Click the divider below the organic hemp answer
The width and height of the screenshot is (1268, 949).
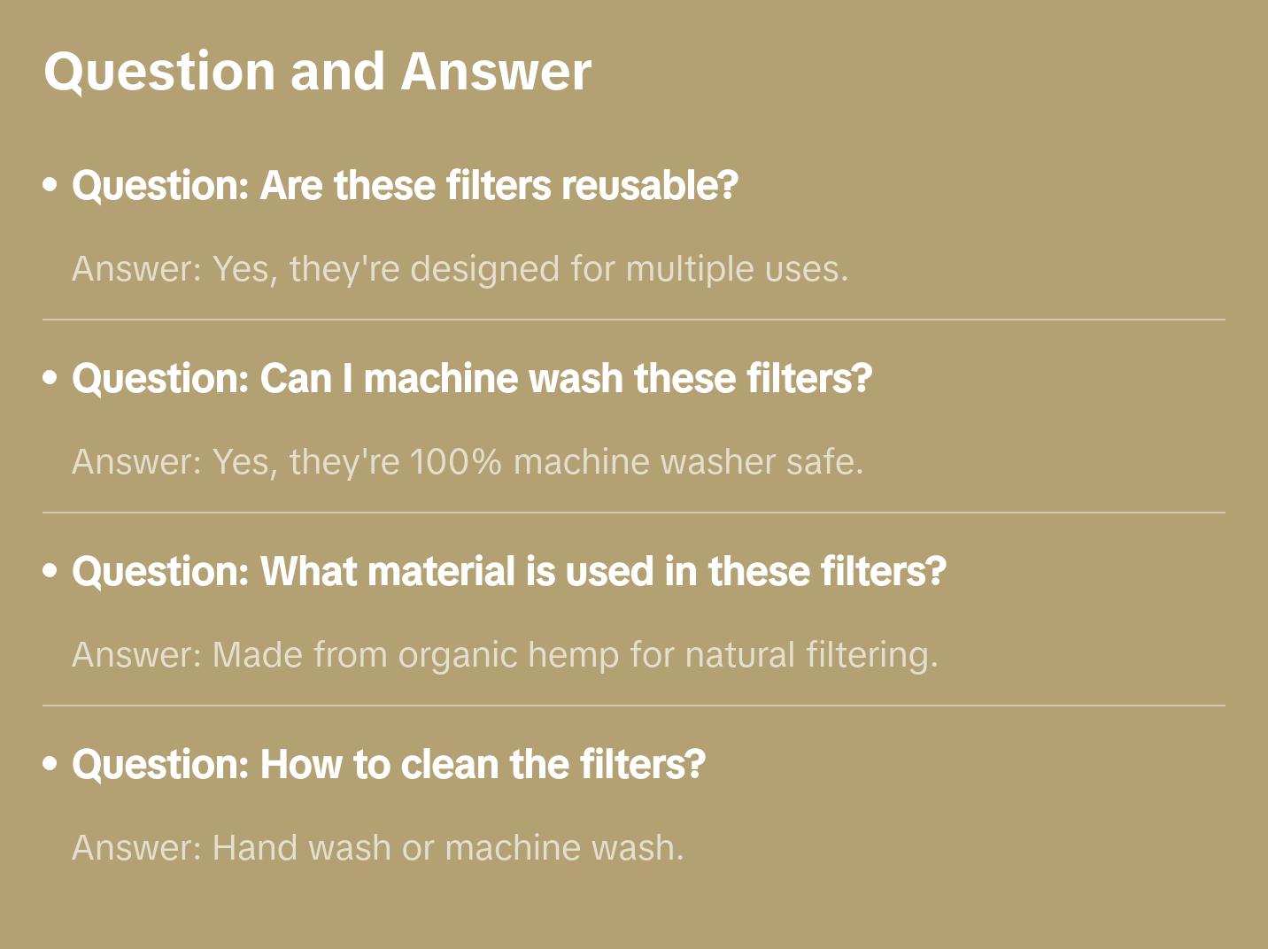click(x=634, y=706)
